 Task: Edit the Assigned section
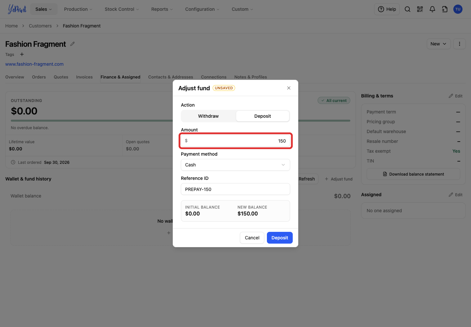[456, 195]
